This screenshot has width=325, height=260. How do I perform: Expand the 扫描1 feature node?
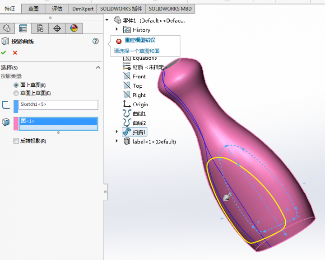tap(117, 132)
